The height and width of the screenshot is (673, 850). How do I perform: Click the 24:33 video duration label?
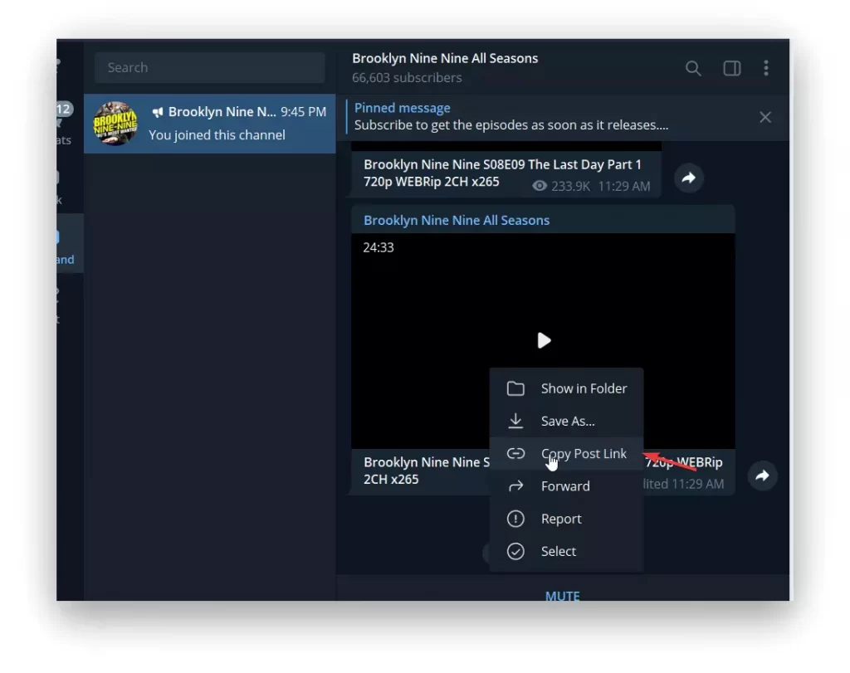click(379, 247)
